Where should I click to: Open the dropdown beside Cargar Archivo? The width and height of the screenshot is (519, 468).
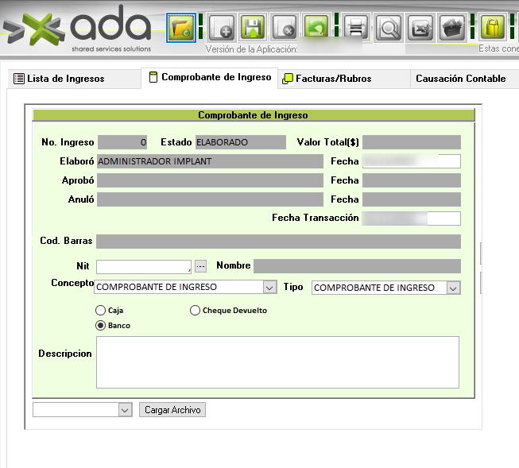[125, 410]
